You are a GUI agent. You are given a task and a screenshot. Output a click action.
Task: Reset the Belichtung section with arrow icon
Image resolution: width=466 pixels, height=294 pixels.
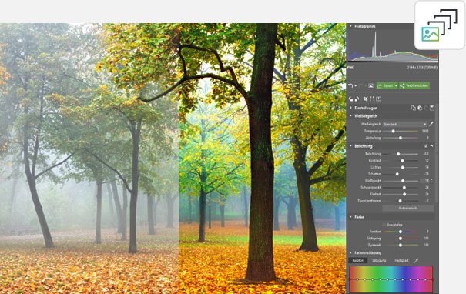(431, 146)
